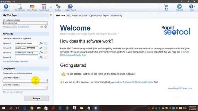Expand Keyword 4 search dropdown arrow
The height and width of the screenshot is (111, 198).
(x=43, y=57)
